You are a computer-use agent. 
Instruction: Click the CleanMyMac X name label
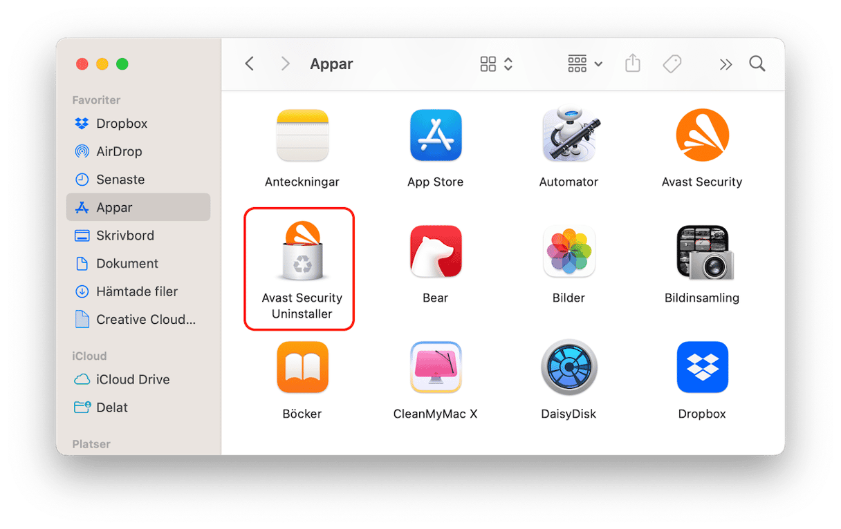pos(436,414)
